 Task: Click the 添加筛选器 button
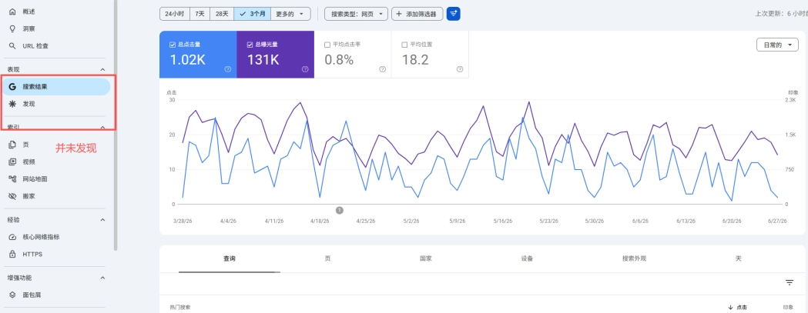[417, 14]
